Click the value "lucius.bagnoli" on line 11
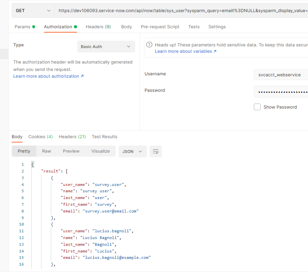Screen dimensions: 308x275 (112, 231)
